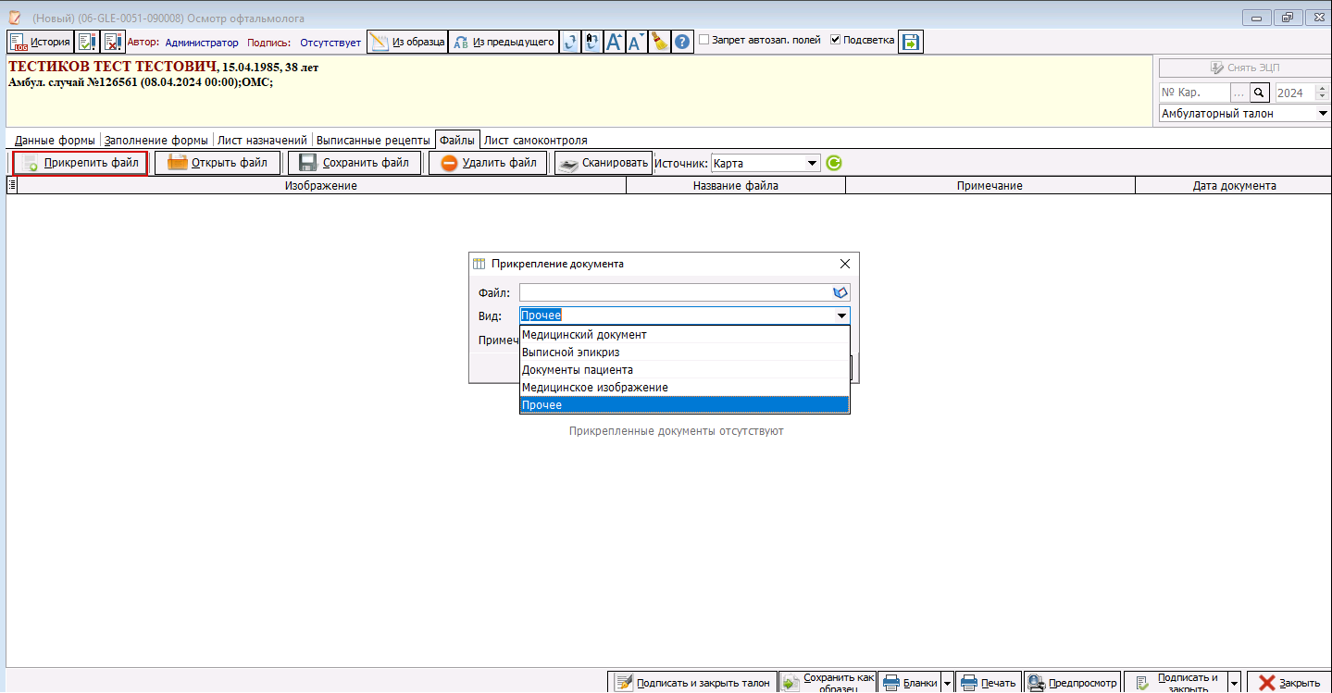This screenshot has height=693, width=1332.
Task: Open help with blue question mark icon
Action: [682, 42]
